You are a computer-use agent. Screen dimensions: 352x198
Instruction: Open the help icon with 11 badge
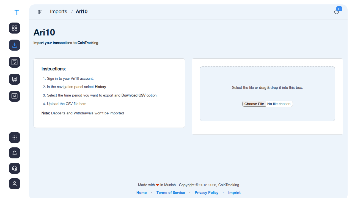[337, 12]
